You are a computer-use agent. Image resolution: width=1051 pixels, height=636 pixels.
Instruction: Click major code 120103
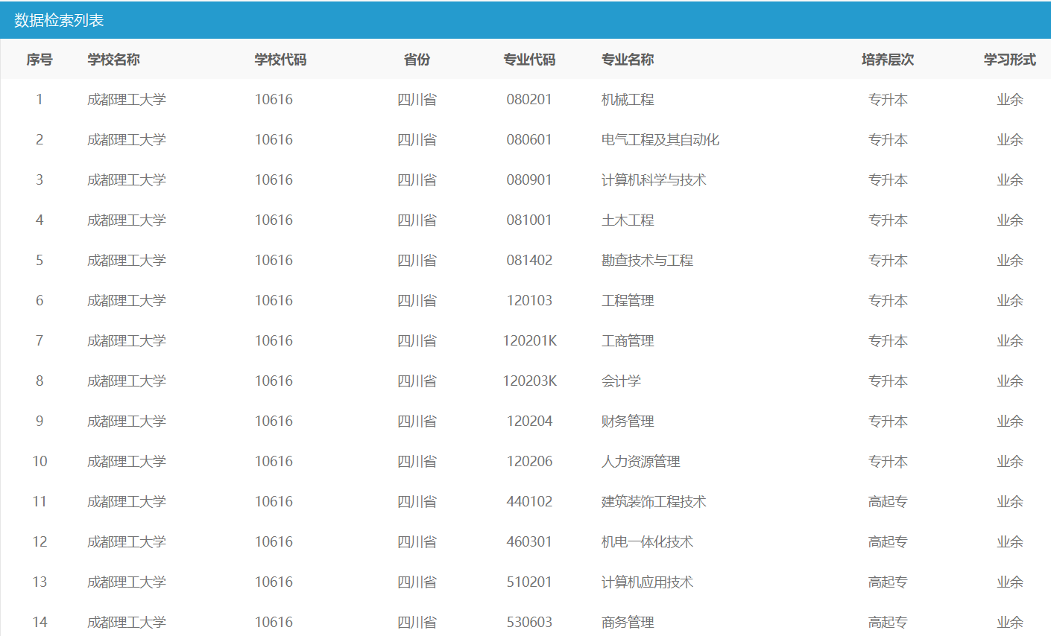[529, 301]
